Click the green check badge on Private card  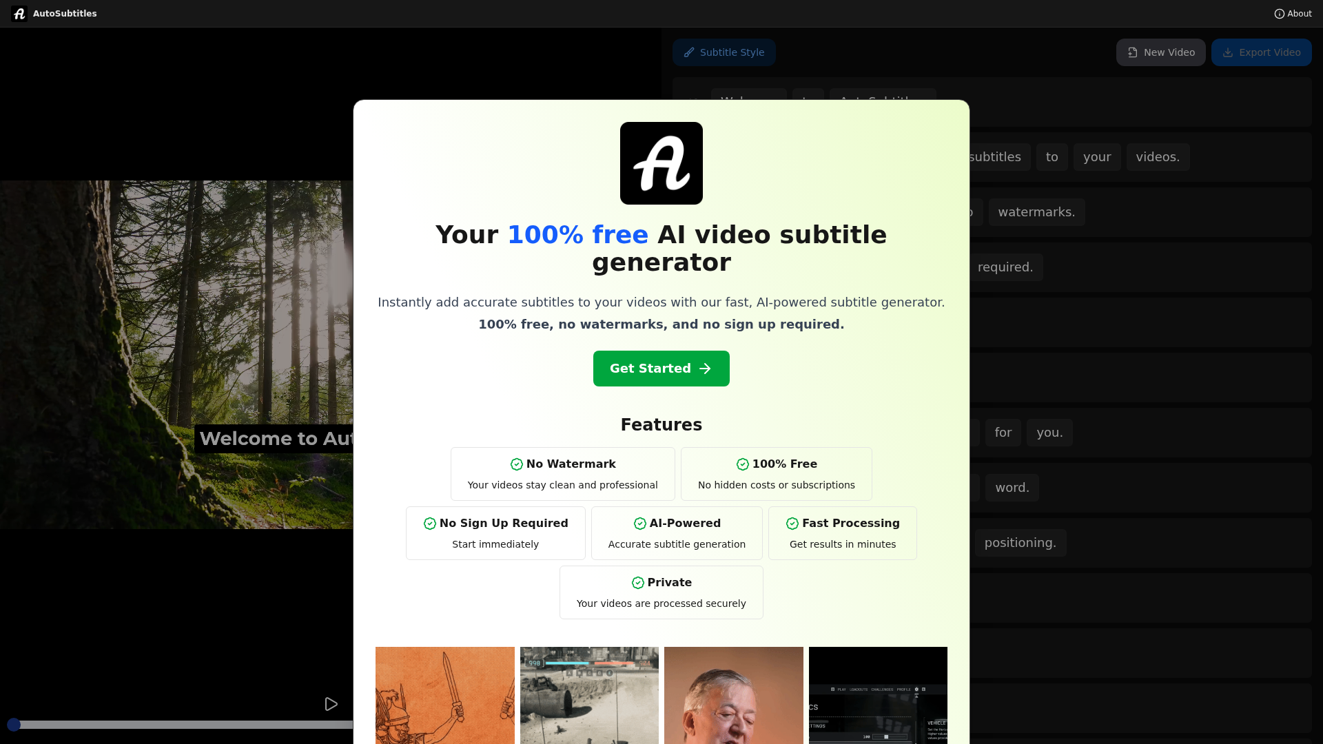click(x=637, y=582)
